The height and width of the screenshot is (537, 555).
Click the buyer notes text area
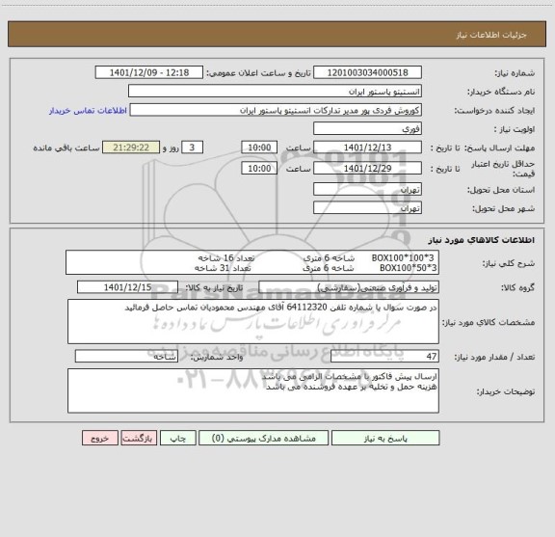253,391
